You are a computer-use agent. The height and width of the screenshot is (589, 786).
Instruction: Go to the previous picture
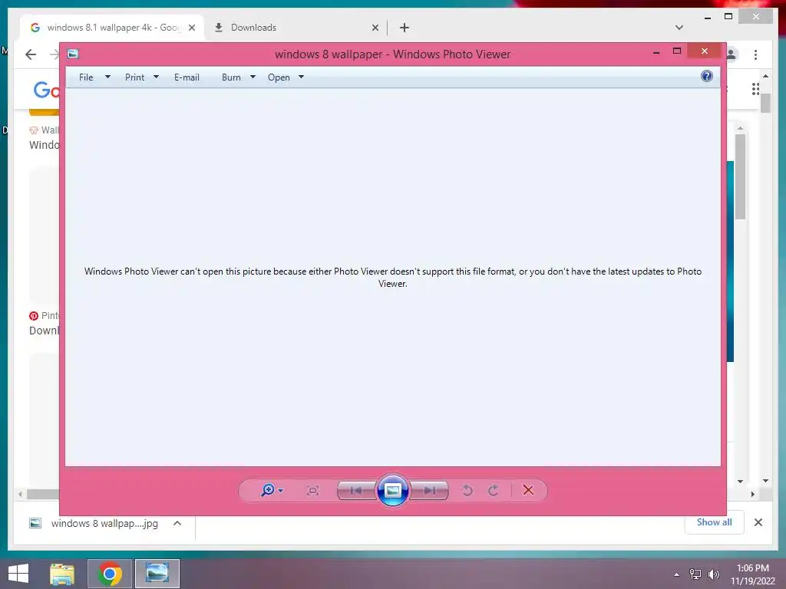[x=356, y=490]
